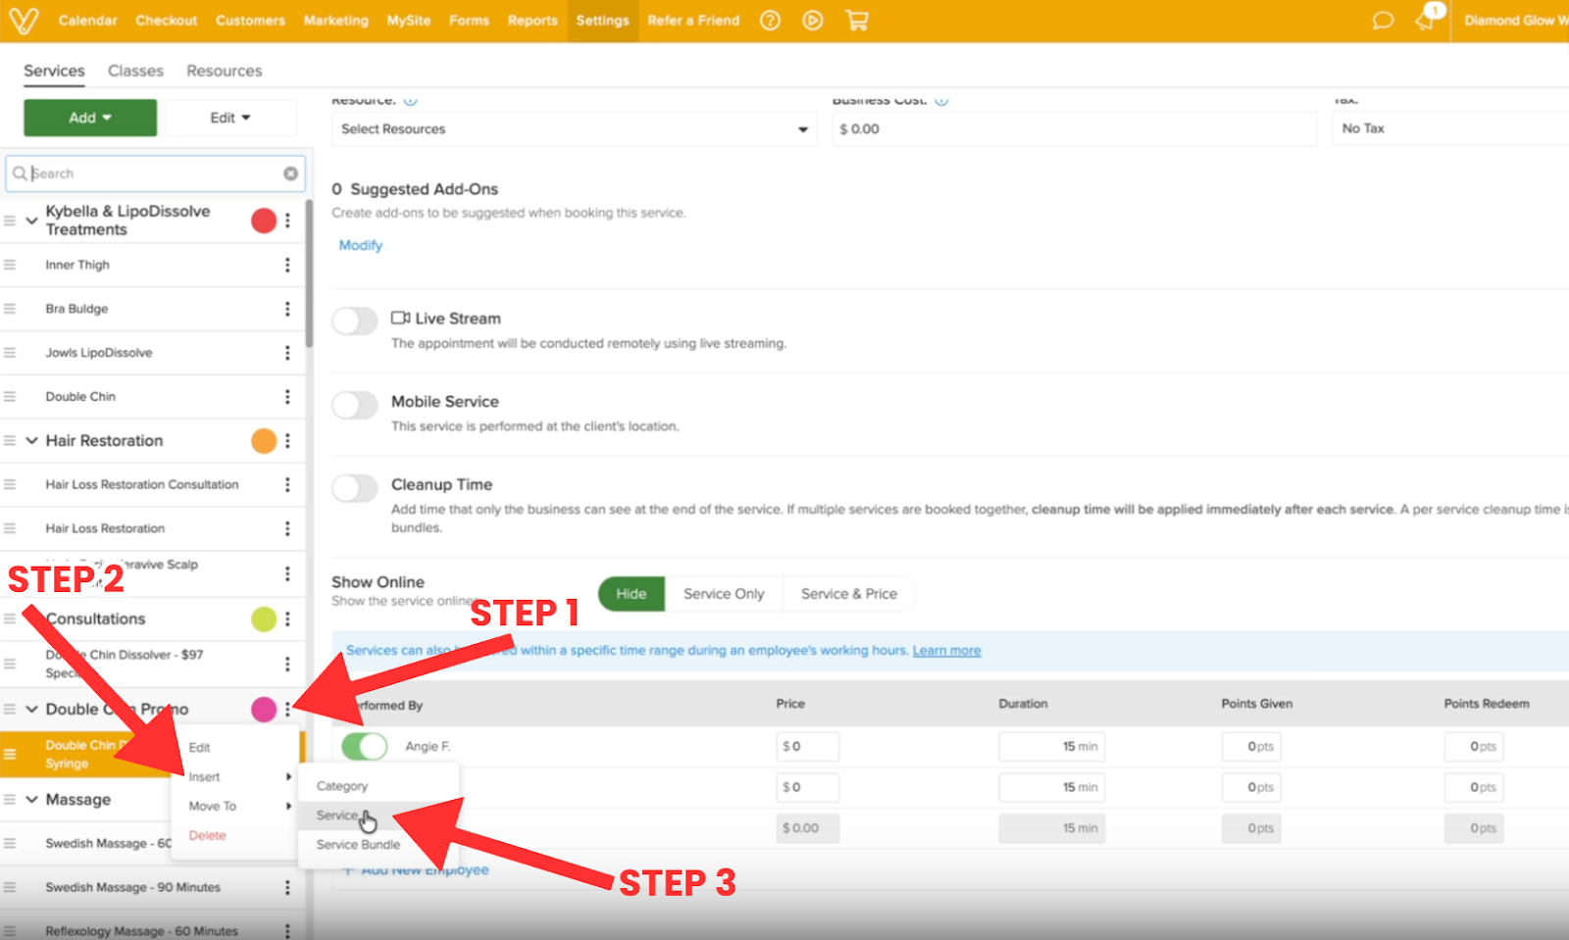The height and width of the screenshot is (940, 1569).
Task: Open the shopping cart icon
Action: point(857,21)
